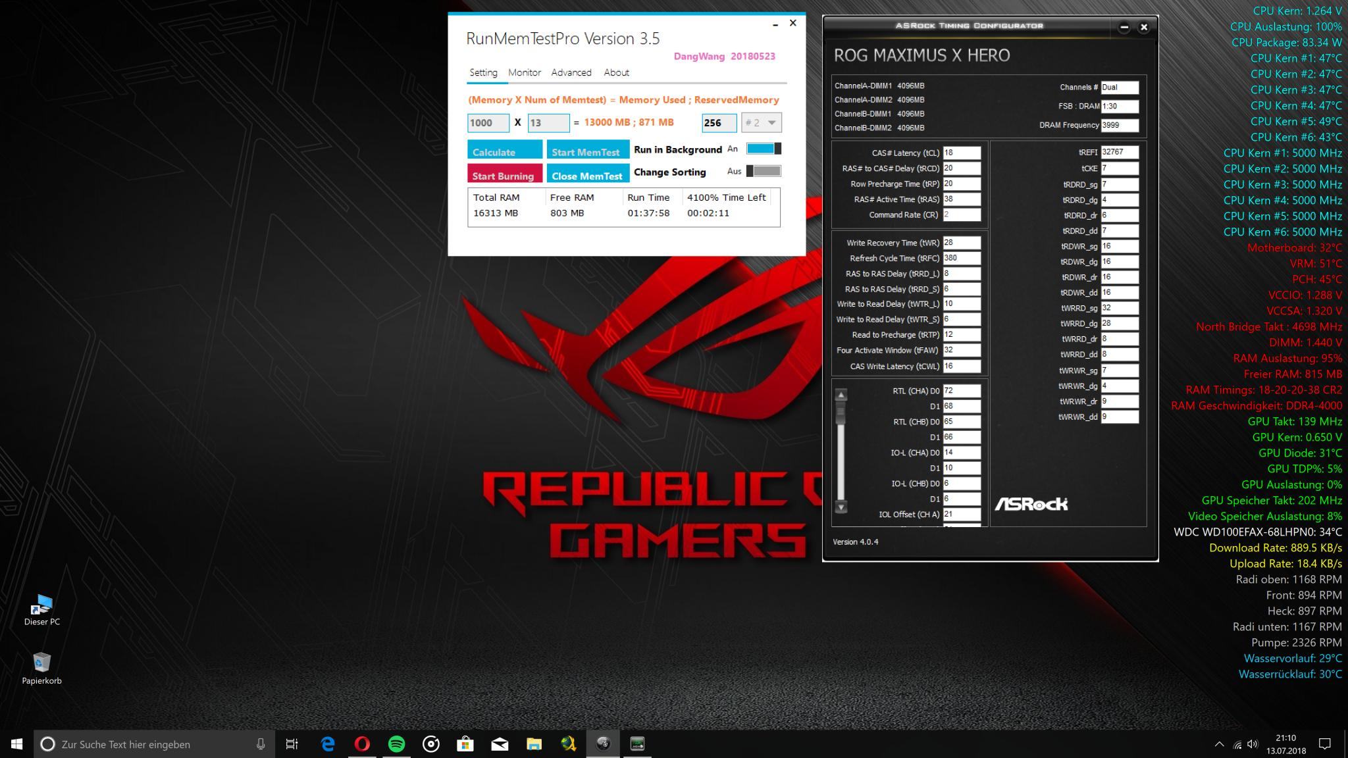Viewport: 1348px width, 758px height.
Task: Switch to the Advanced tab
Action: [x=571, y=72]
